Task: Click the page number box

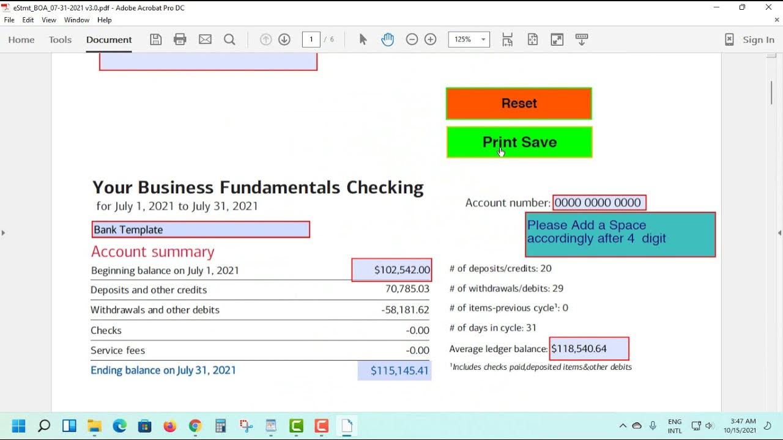Action: [x=311, y=40]
